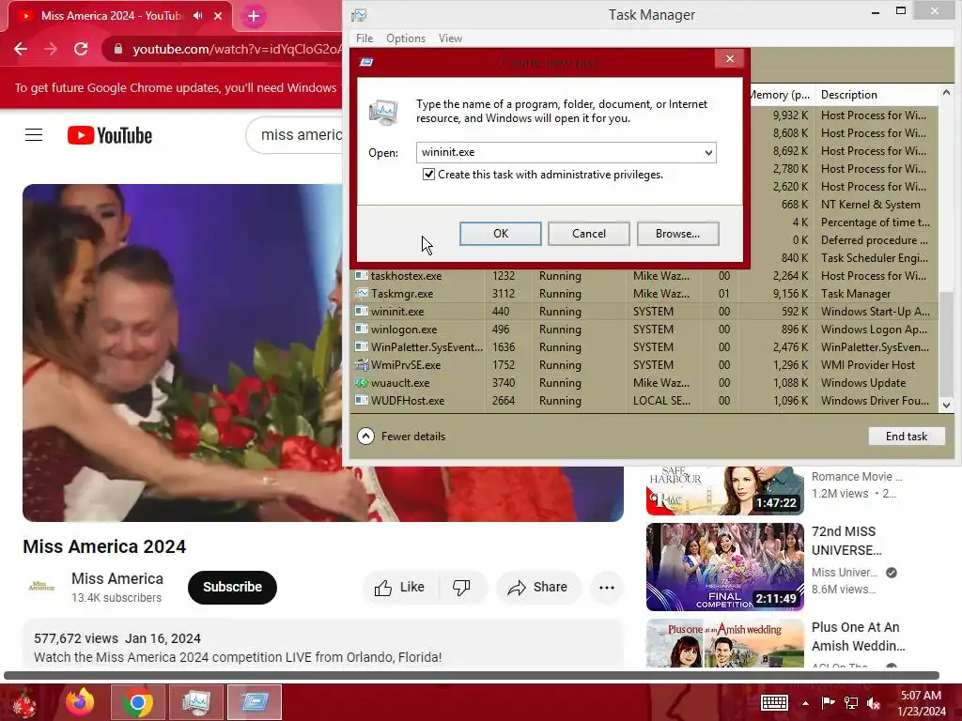
Task: Click the horizontal scrollbar above the taskbar
Action: [472, 675]
